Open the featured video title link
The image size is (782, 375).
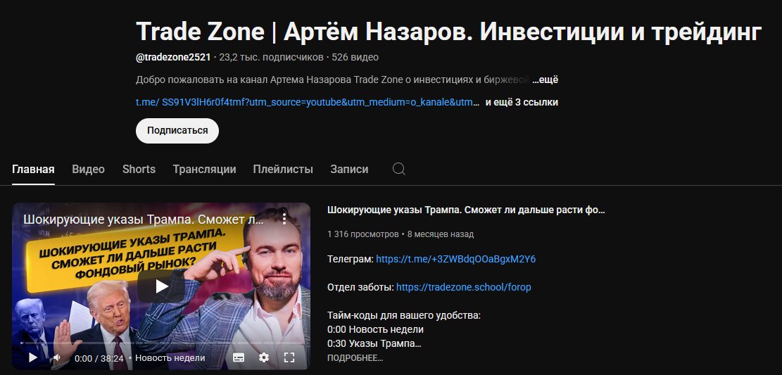pos(466,210)
